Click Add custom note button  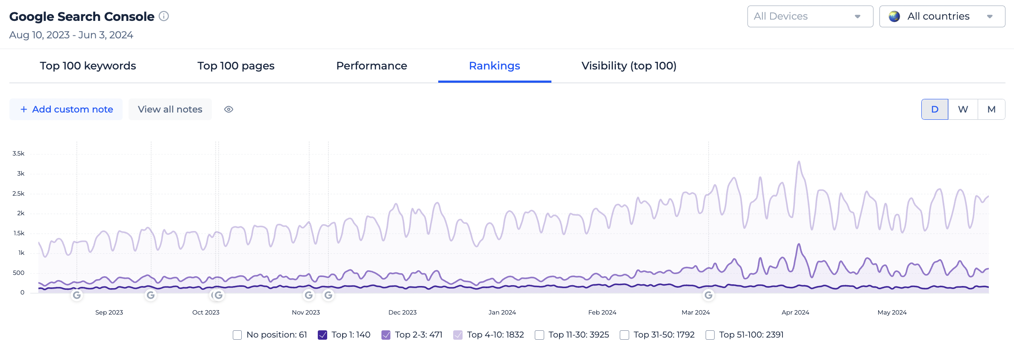pos(66,110)
